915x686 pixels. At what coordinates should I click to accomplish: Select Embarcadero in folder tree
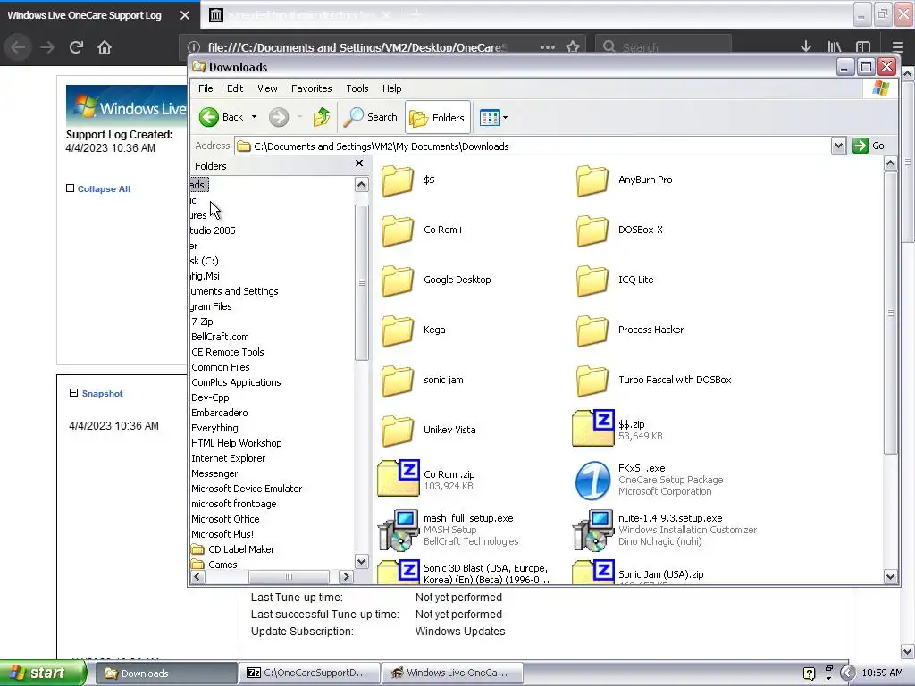[220, 413]
